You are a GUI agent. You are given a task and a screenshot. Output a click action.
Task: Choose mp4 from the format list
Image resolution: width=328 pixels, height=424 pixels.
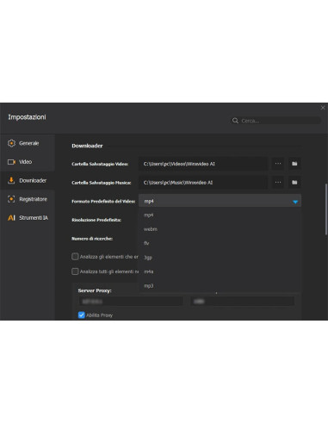tap(220, 215)
